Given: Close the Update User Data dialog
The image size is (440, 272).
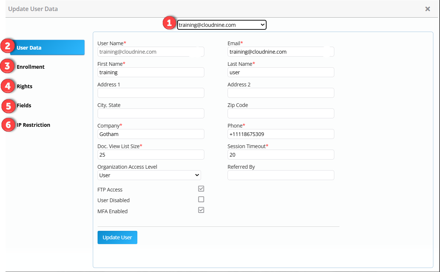Looking at the screenshot, I should (x=427, y=8).
